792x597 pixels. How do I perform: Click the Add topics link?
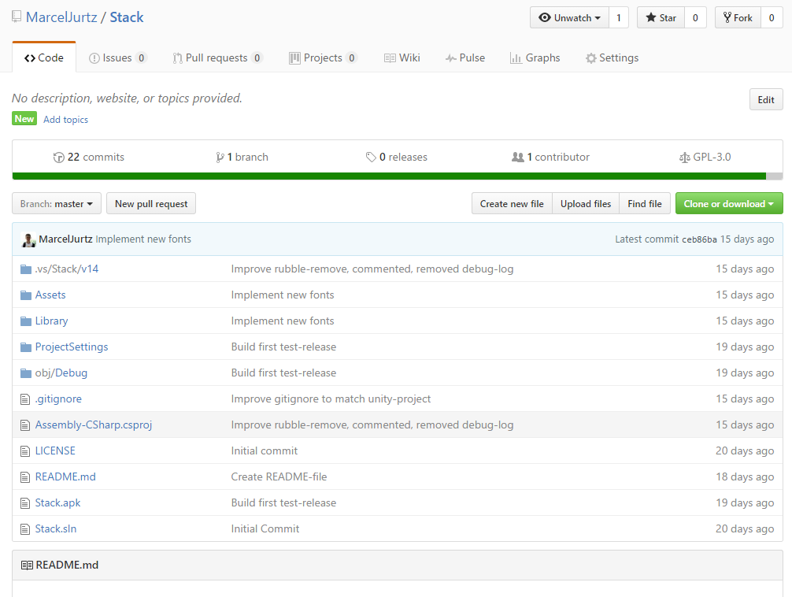click(x=65, y=120)
